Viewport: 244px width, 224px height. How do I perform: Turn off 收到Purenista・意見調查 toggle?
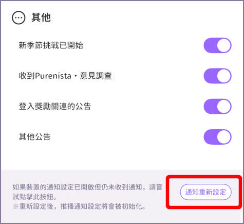point(217,76)
